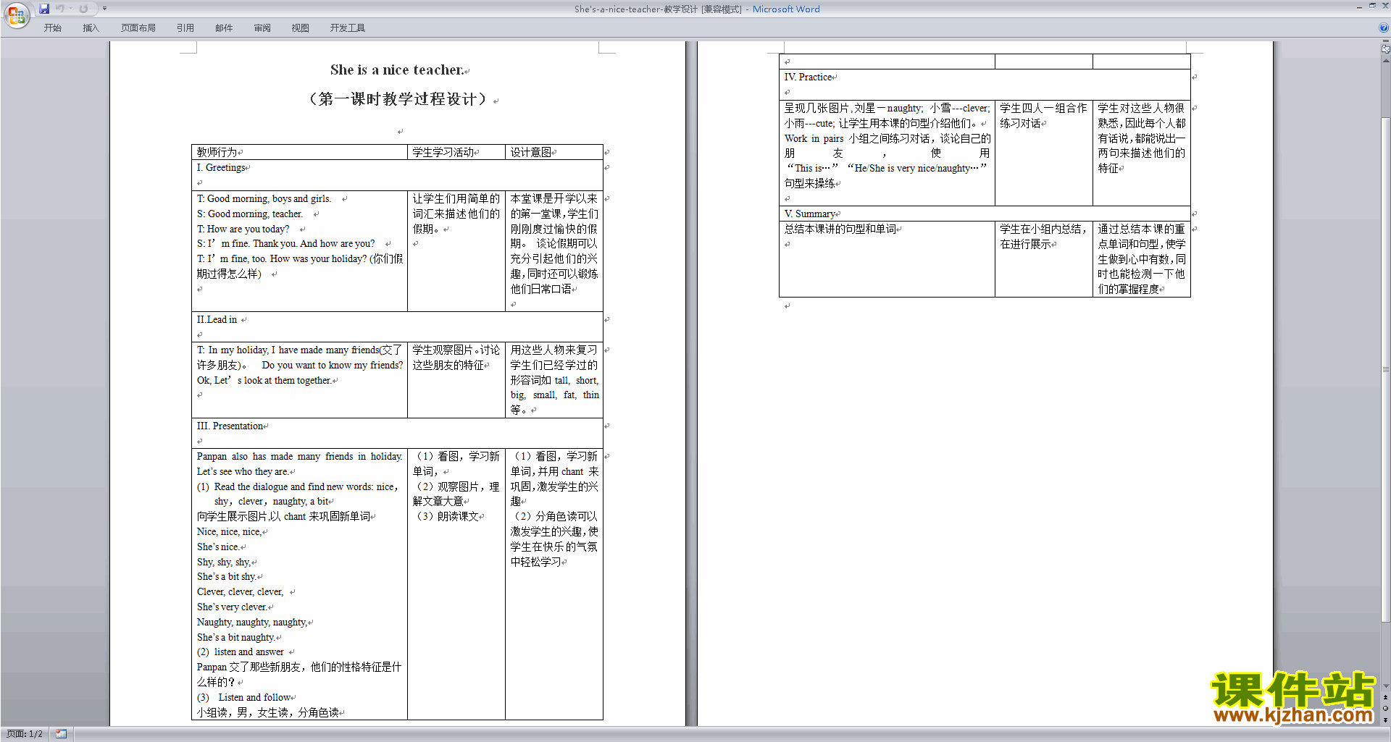Switch to the 页面布局 tab
The height and width of the screenshot is (742, 1391).
pos(138,28)
